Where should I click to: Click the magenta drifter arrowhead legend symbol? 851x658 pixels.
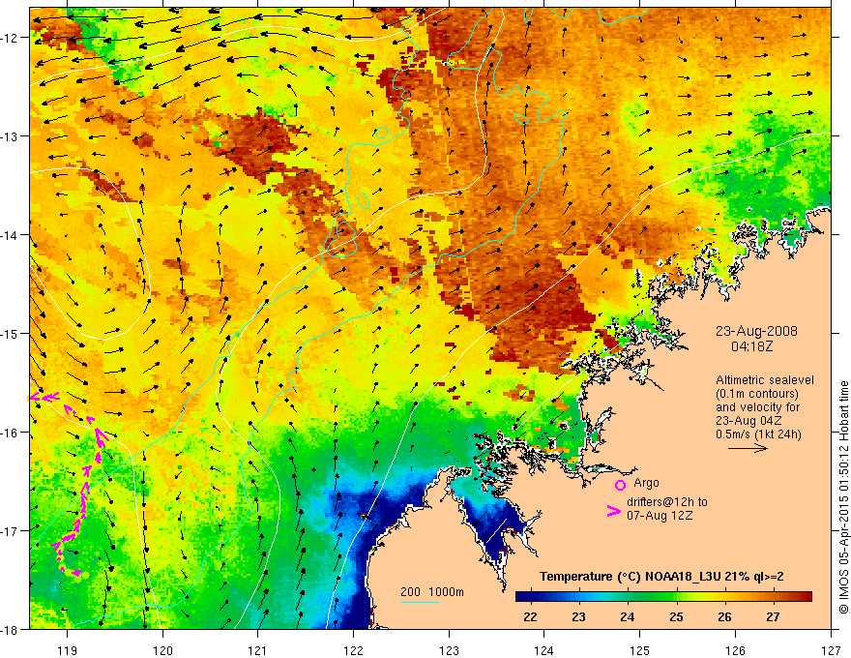pos(614,511)
